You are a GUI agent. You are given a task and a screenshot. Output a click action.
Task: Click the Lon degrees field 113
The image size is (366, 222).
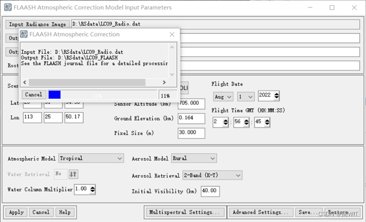[x=32, y=117]
